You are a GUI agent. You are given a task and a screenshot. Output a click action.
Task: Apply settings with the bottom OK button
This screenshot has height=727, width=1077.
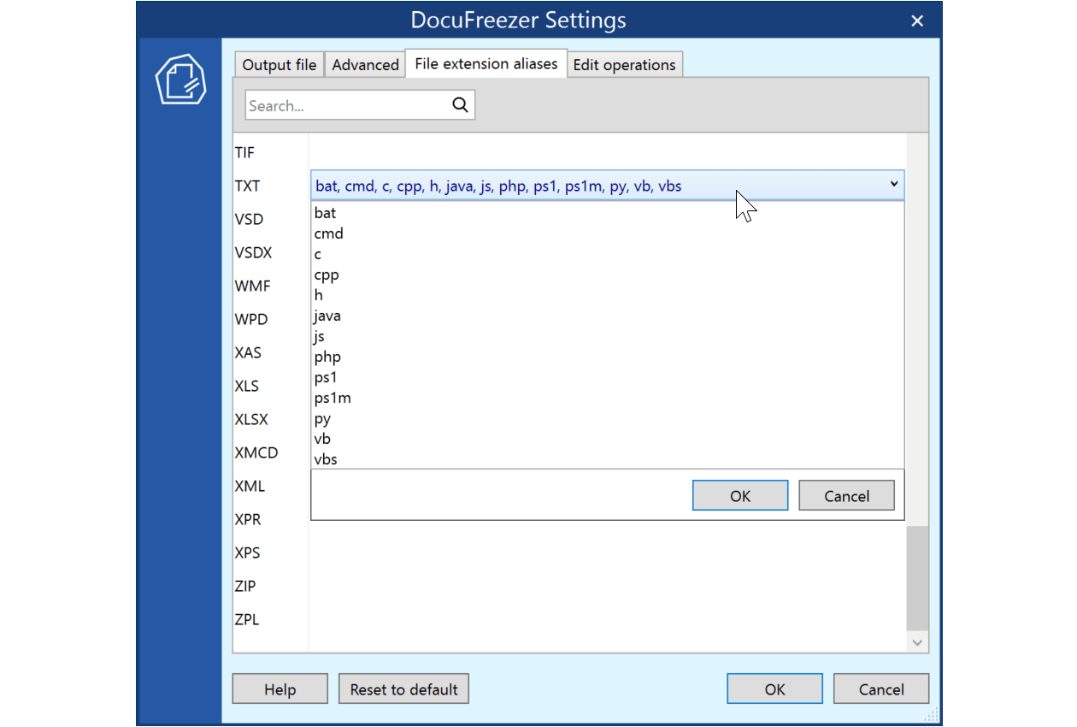tap(774, 689)
